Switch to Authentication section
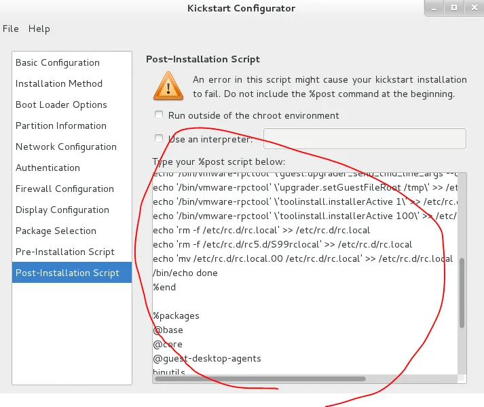 point(48,168)
